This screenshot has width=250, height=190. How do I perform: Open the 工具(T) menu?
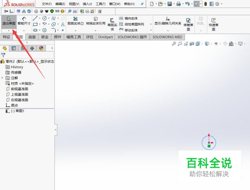[100, 4]
